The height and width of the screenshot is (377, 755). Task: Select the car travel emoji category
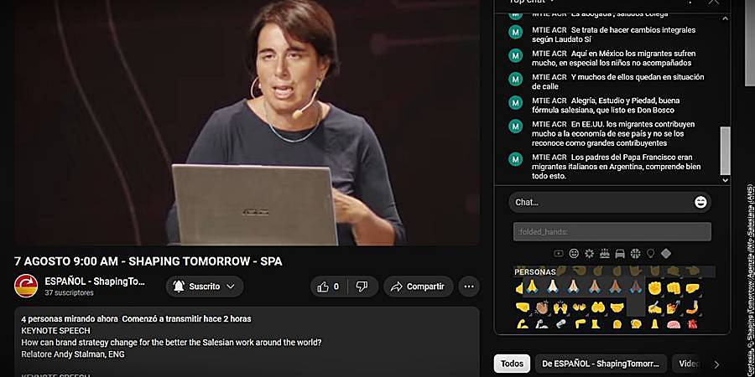click(x=620, y=253)
